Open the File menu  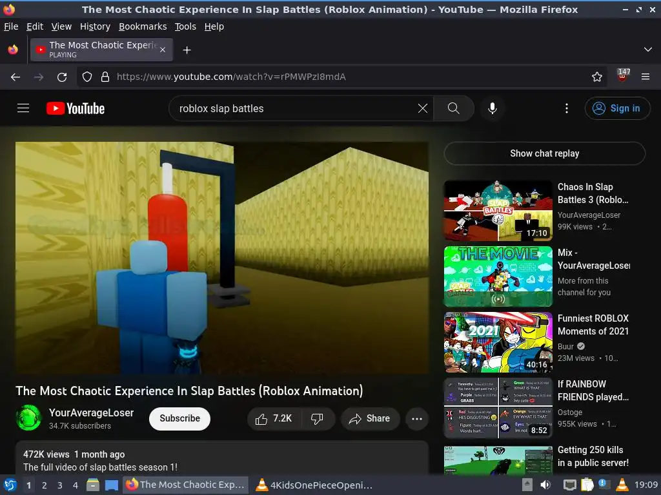coord(11,26)
